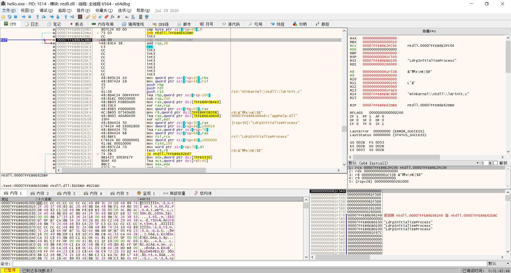Click the stop debugging square icon
This screenshot has width=511, height=273.
point(16,17)
